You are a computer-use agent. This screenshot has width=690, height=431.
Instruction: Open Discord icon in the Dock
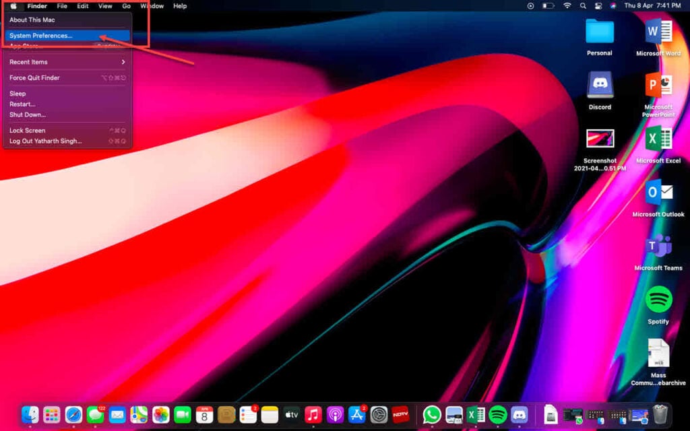(520, 415)
